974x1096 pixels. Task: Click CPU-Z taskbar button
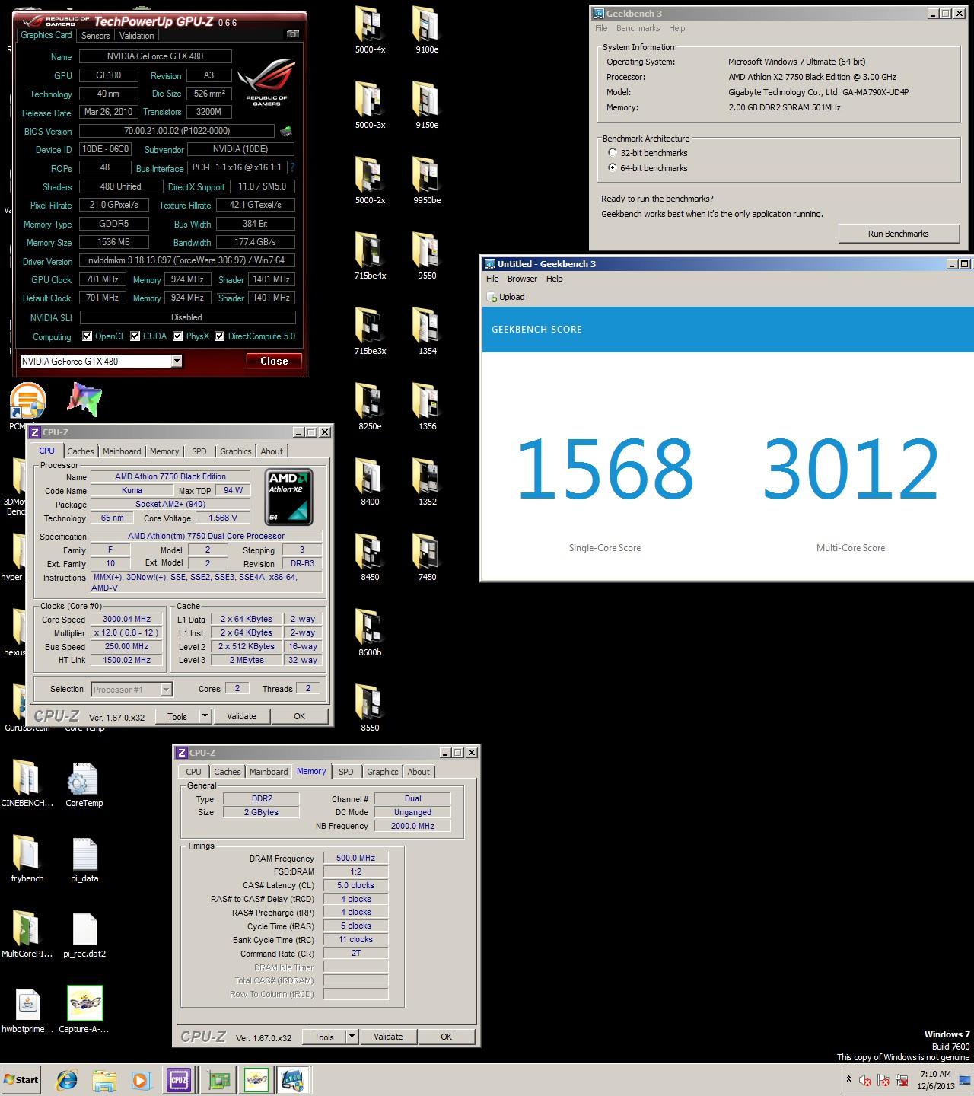pos(180,1080)
